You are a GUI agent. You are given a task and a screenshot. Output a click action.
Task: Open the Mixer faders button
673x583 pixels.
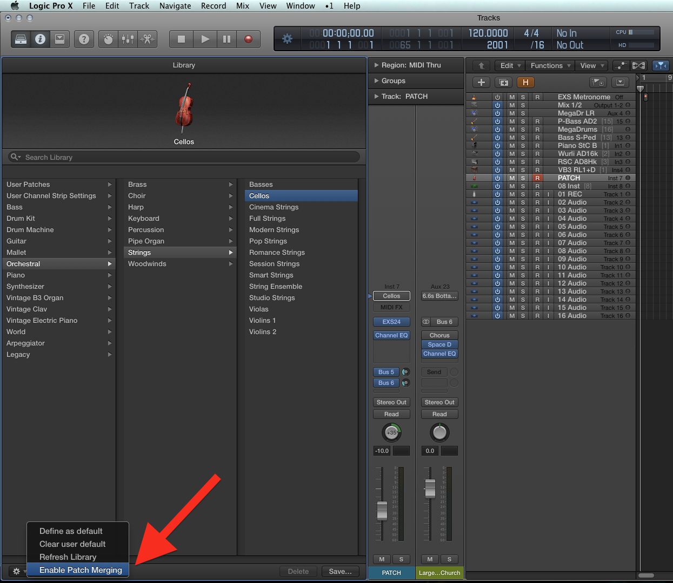coord(128,39)
